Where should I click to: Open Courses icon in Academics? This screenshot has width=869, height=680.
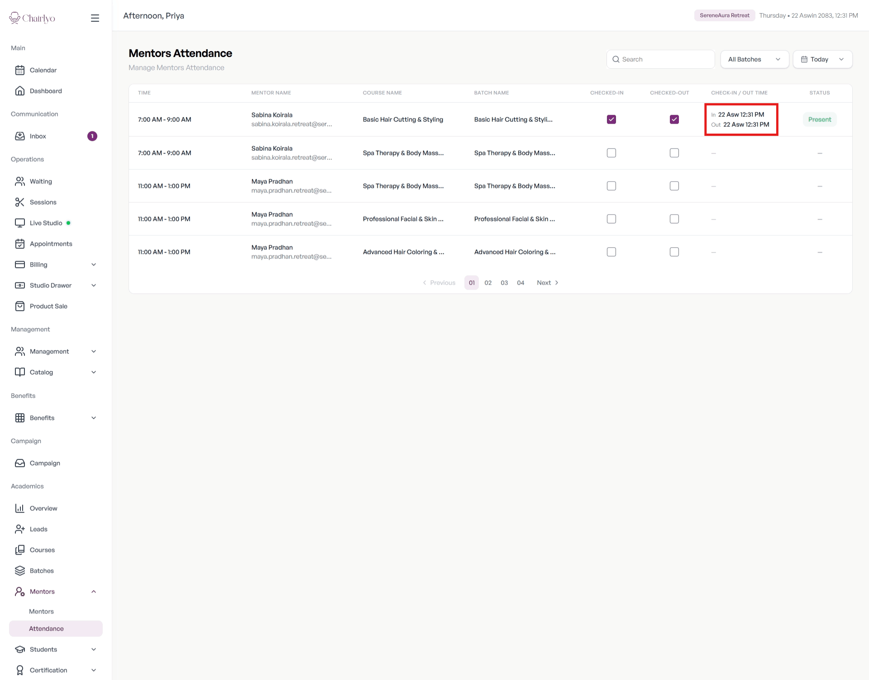(20, 550)
